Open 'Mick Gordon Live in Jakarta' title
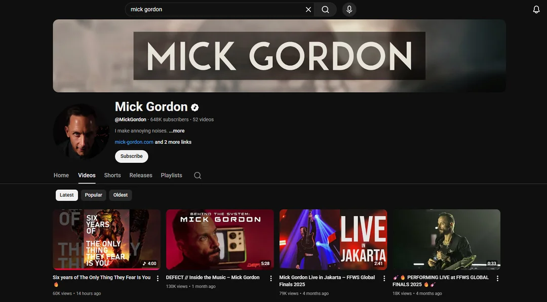The width and height of the screenshot is (547, 302). (x=327, y=281)
